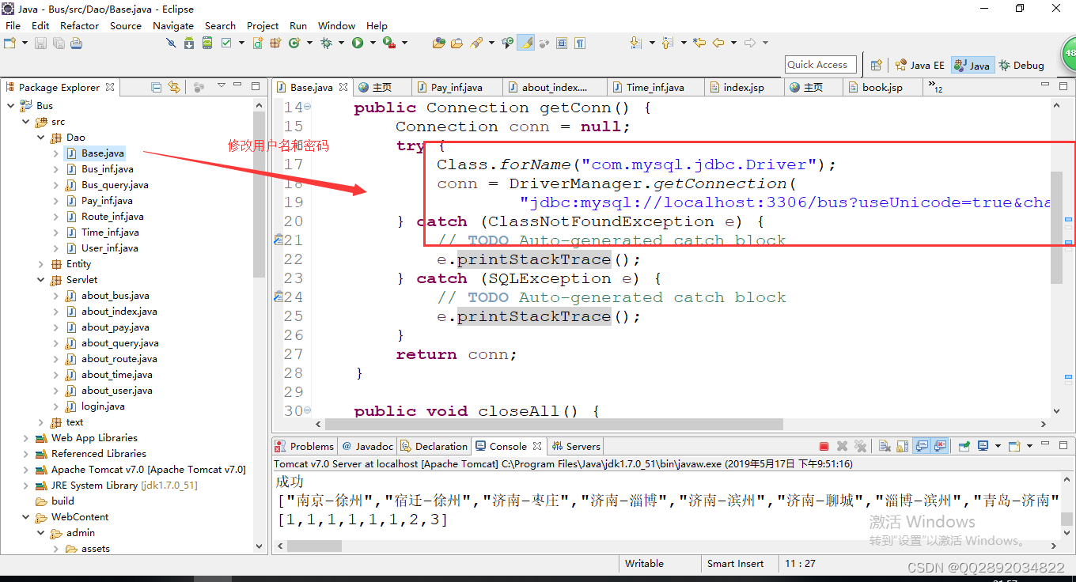1076x582 pixels.
Task: Expand the Web App Libraries node
Action: coord(25,437)
